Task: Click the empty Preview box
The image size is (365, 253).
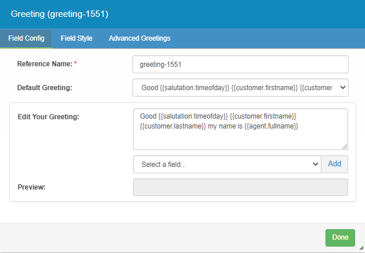Action: pos(240,187)
